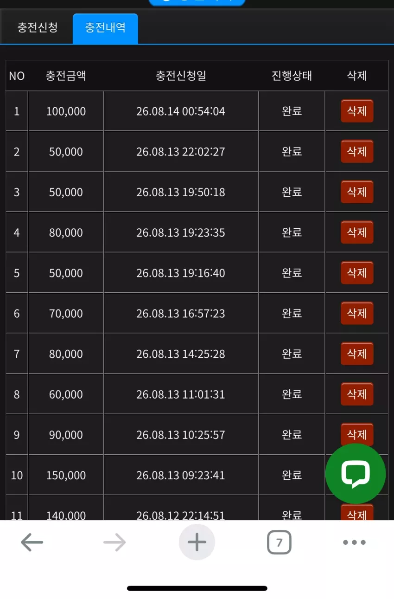Open the tab switcher showing 7
The image size is (394, 599).
click(x=279, y=542)
